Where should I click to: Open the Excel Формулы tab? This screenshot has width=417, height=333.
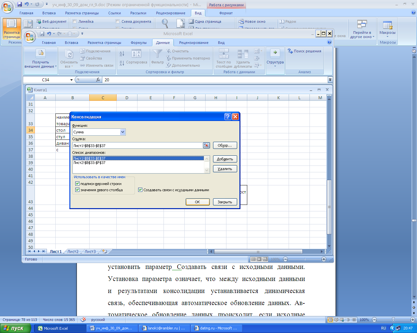139,43
